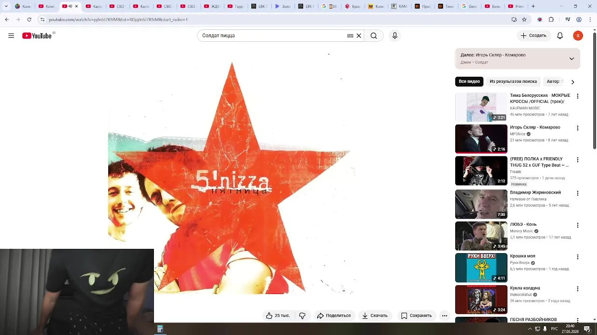Click Сохранить to save video
597x335 pixels.
417,315
